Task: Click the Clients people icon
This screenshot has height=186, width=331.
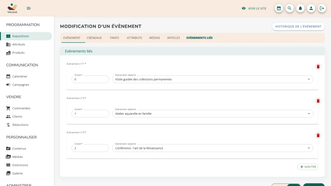Action: [x=8, y=116]
